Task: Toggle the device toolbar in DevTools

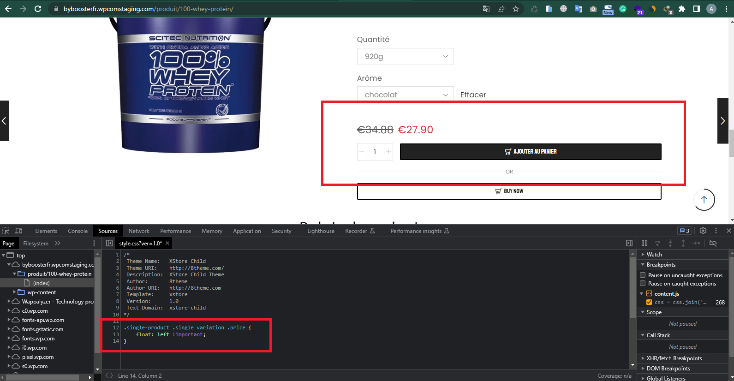Action: coord(18,231)
